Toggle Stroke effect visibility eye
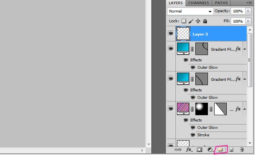255x155 pixels. pyautogui.click(x=193, y=135)
